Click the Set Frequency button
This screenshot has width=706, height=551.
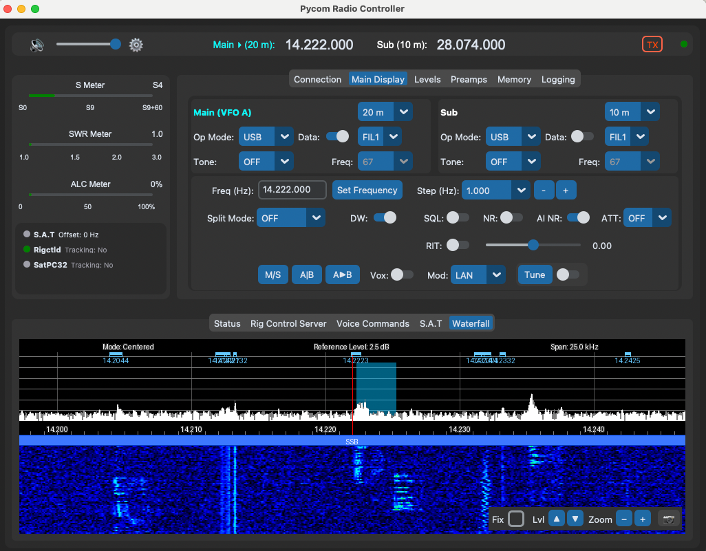[367, 191]
